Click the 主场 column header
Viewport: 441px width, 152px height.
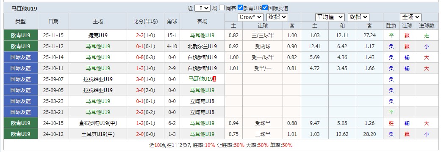coord(98,21)
